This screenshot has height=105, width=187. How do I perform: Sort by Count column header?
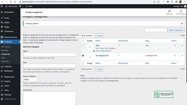pos(174,41)
